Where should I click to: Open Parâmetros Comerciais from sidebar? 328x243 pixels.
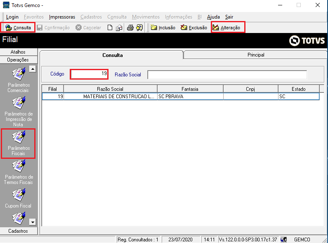pyautogui.click(x=19, y=80)
